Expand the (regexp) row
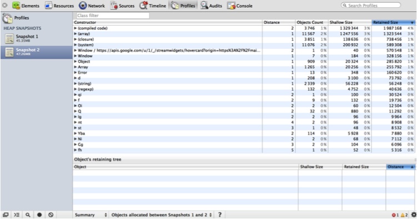Screen dimensions: 417x219 [x=76, y=89]
